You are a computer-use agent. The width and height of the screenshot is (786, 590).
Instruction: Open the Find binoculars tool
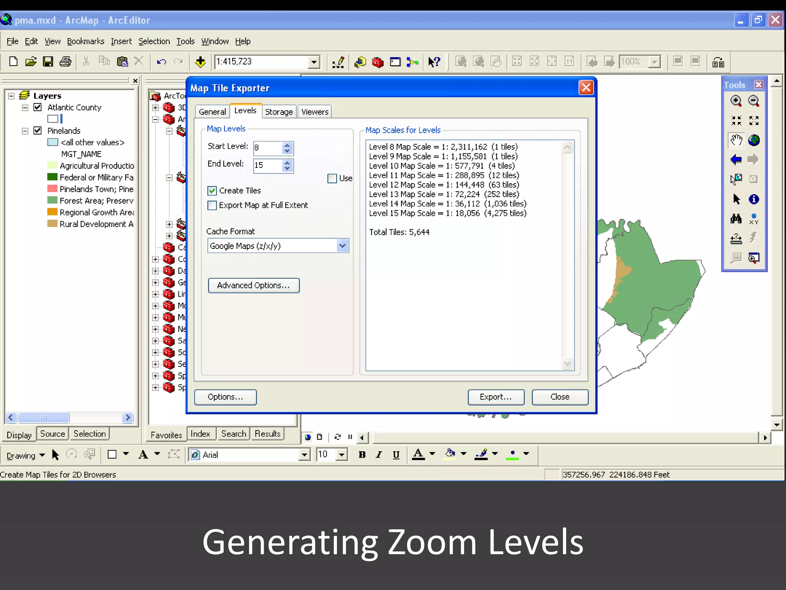click(736, 219)
